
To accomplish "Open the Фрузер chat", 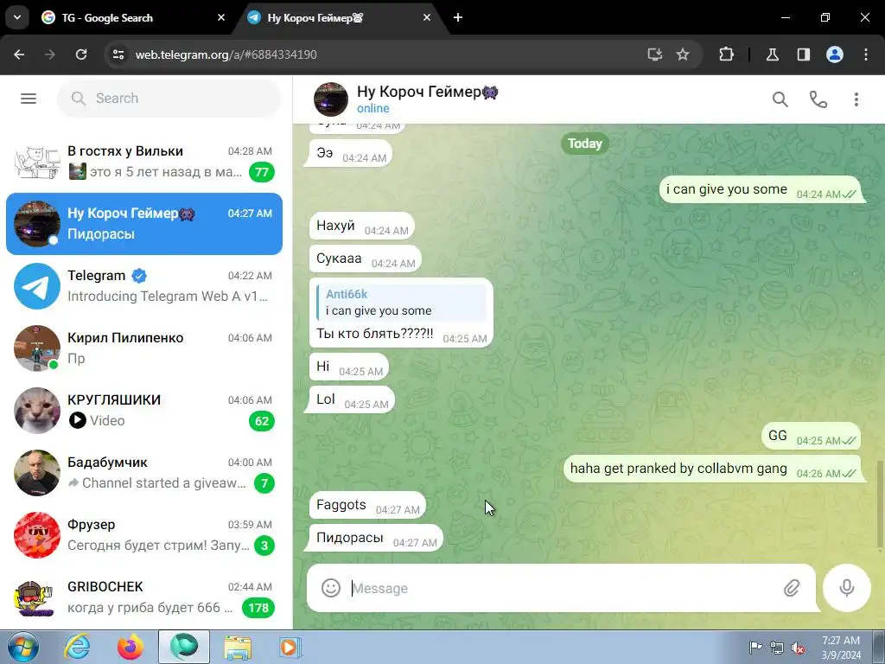I will pyautogui.click(x=144, y=535).
